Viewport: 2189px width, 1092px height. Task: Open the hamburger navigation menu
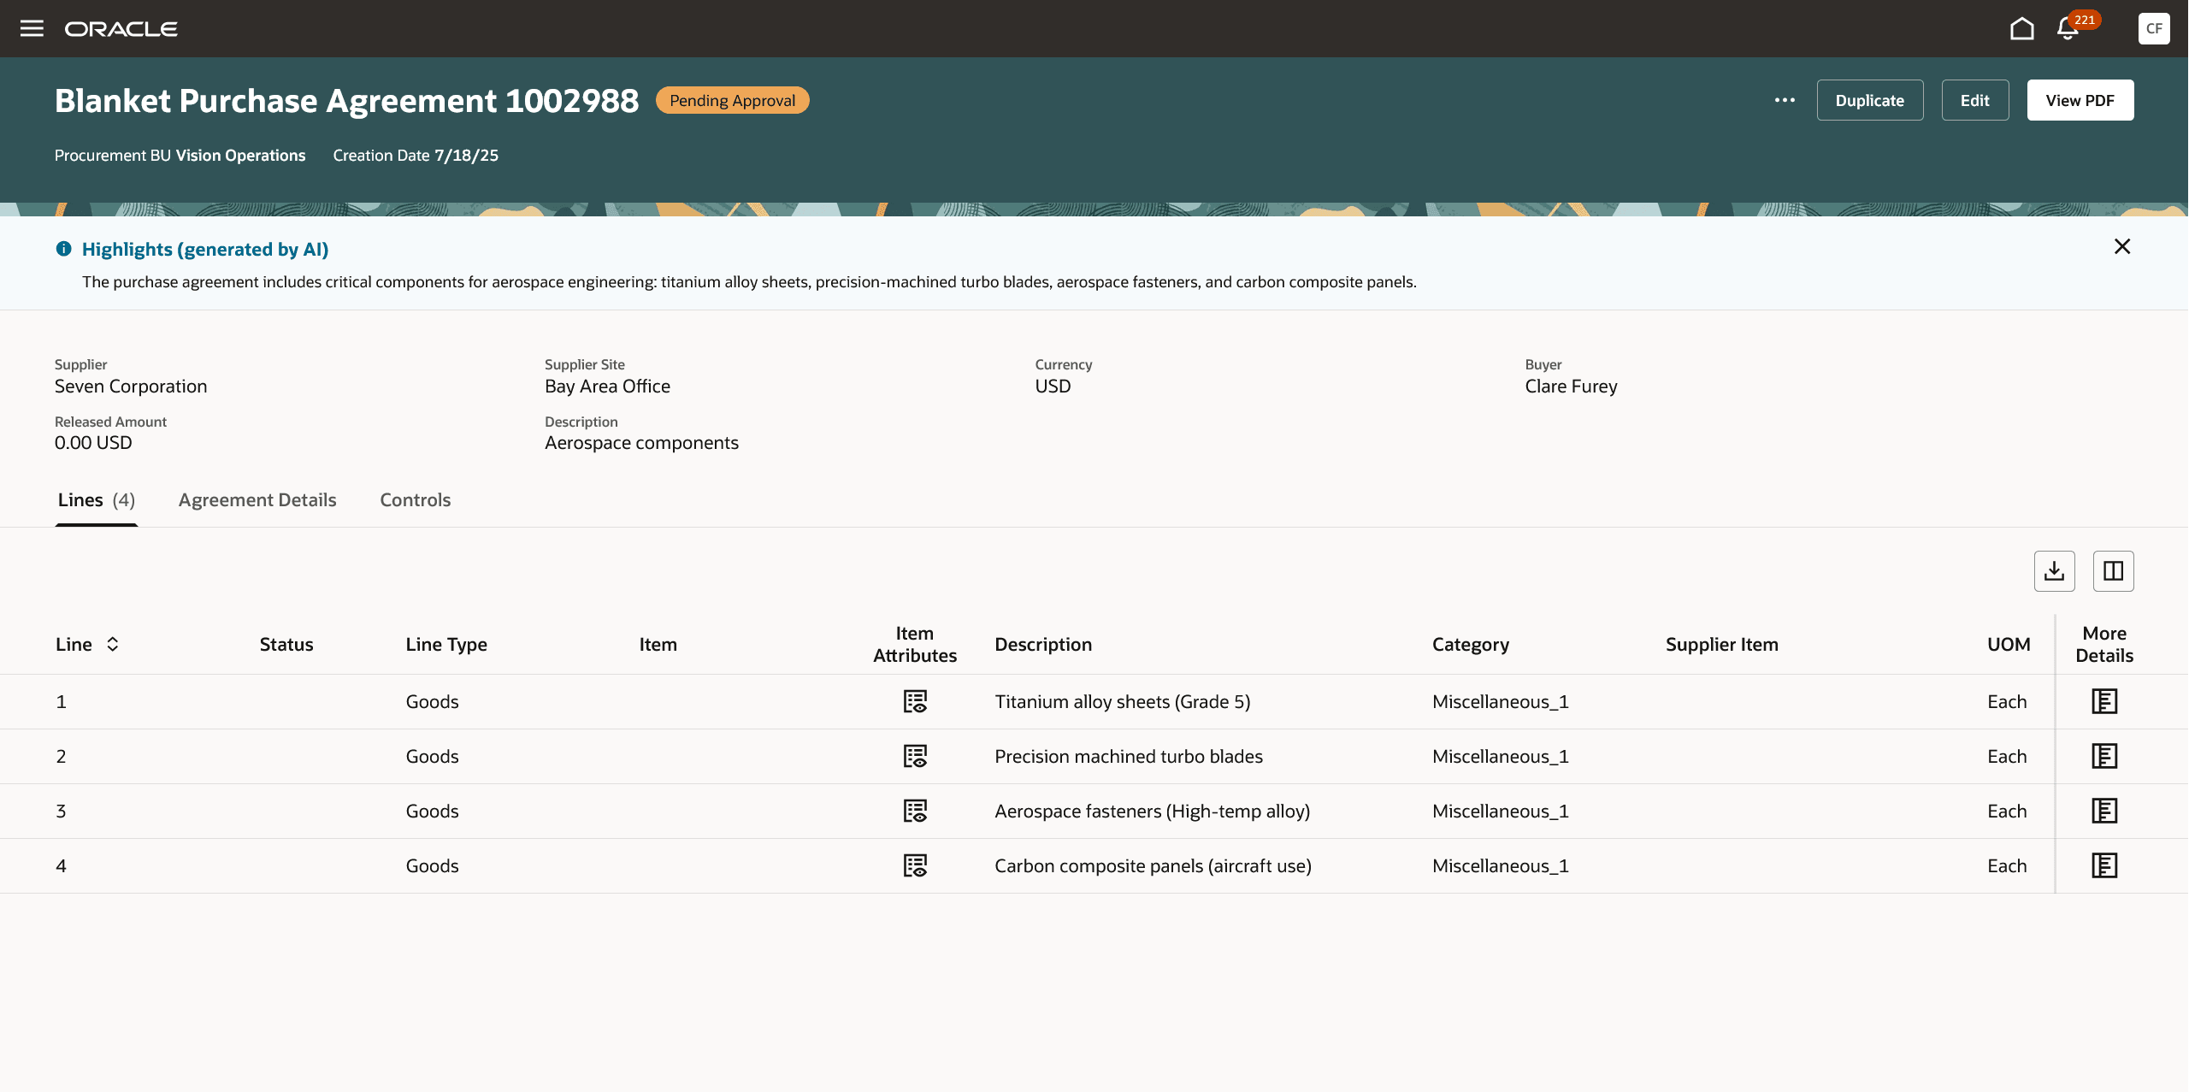pos(32,28)
